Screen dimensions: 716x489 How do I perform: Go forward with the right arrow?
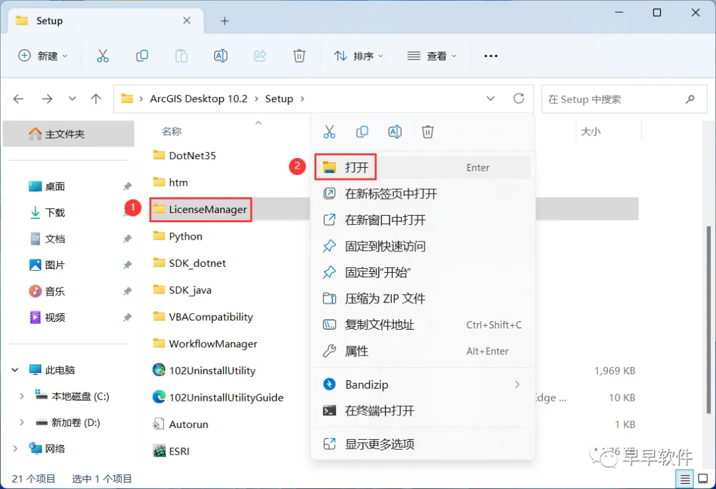[47, 99]
